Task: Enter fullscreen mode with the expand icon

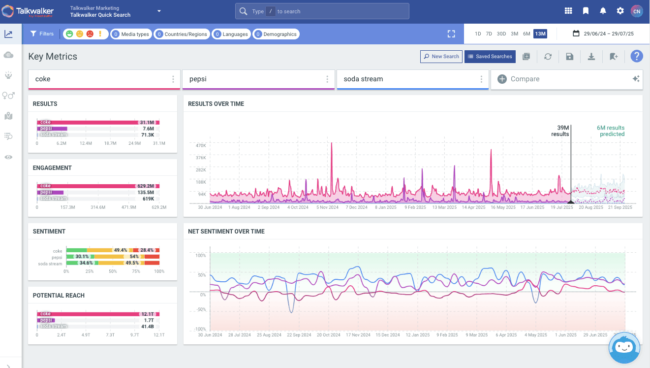Action: [x=451, y=34]
